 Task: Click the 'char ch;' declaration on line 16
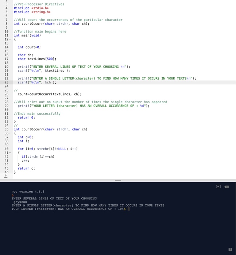[26, 55]
